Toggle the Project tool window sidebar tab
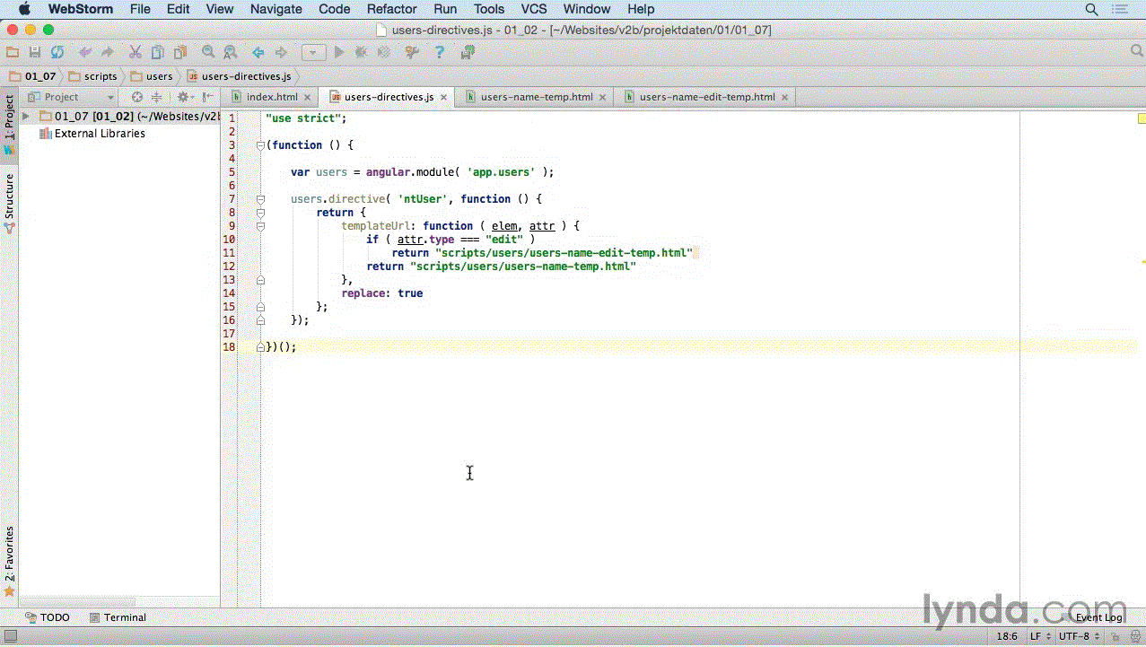This screenshot has width=1146, height=647. [9, 124]
